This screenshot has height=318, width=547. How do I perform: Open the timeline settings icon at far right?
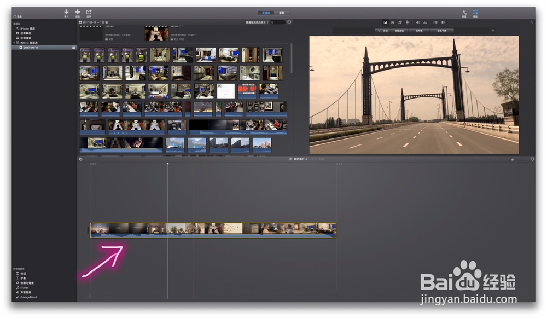532,159
